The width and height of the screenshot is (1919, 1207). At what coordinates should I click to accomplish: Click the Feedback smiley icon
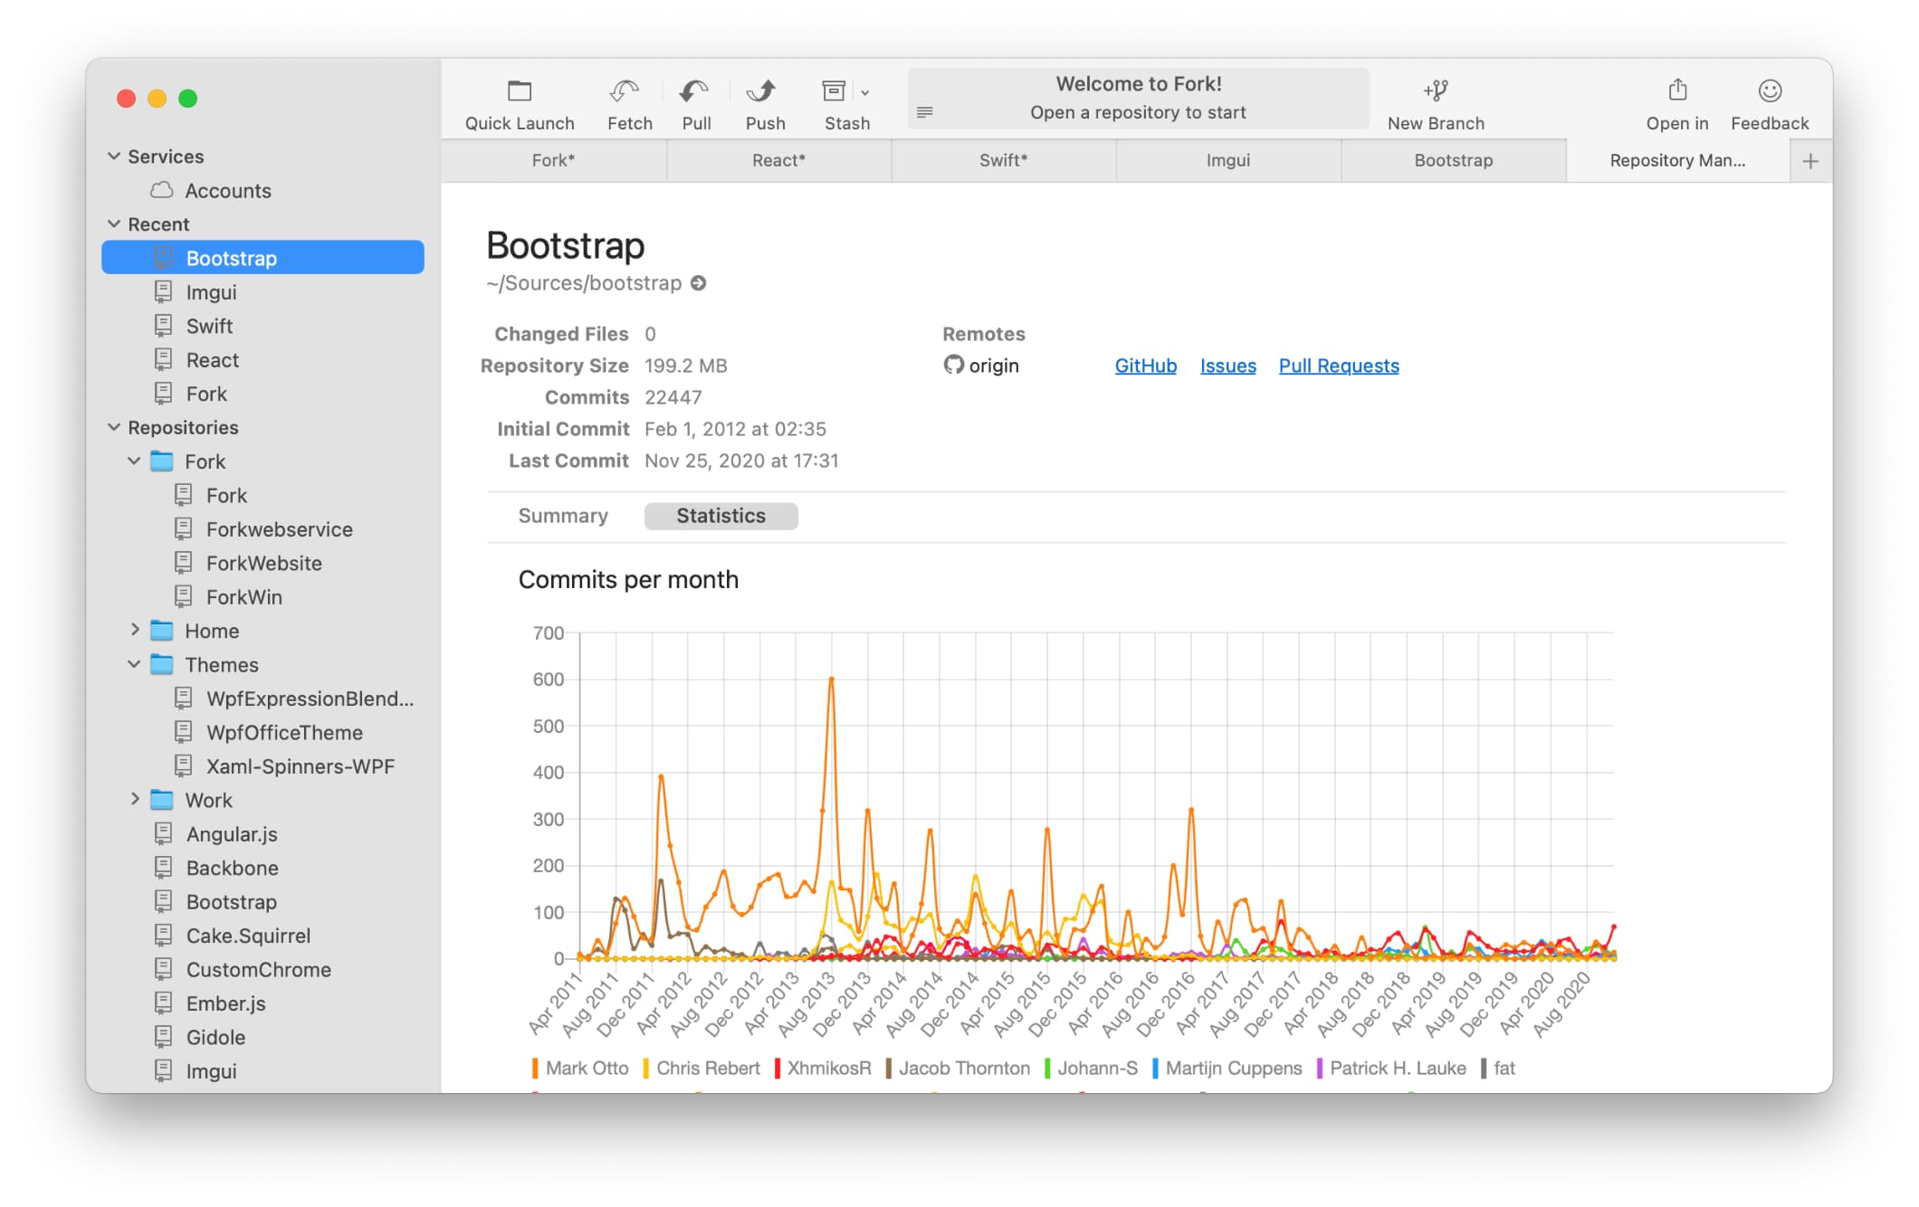[1770, 90]
